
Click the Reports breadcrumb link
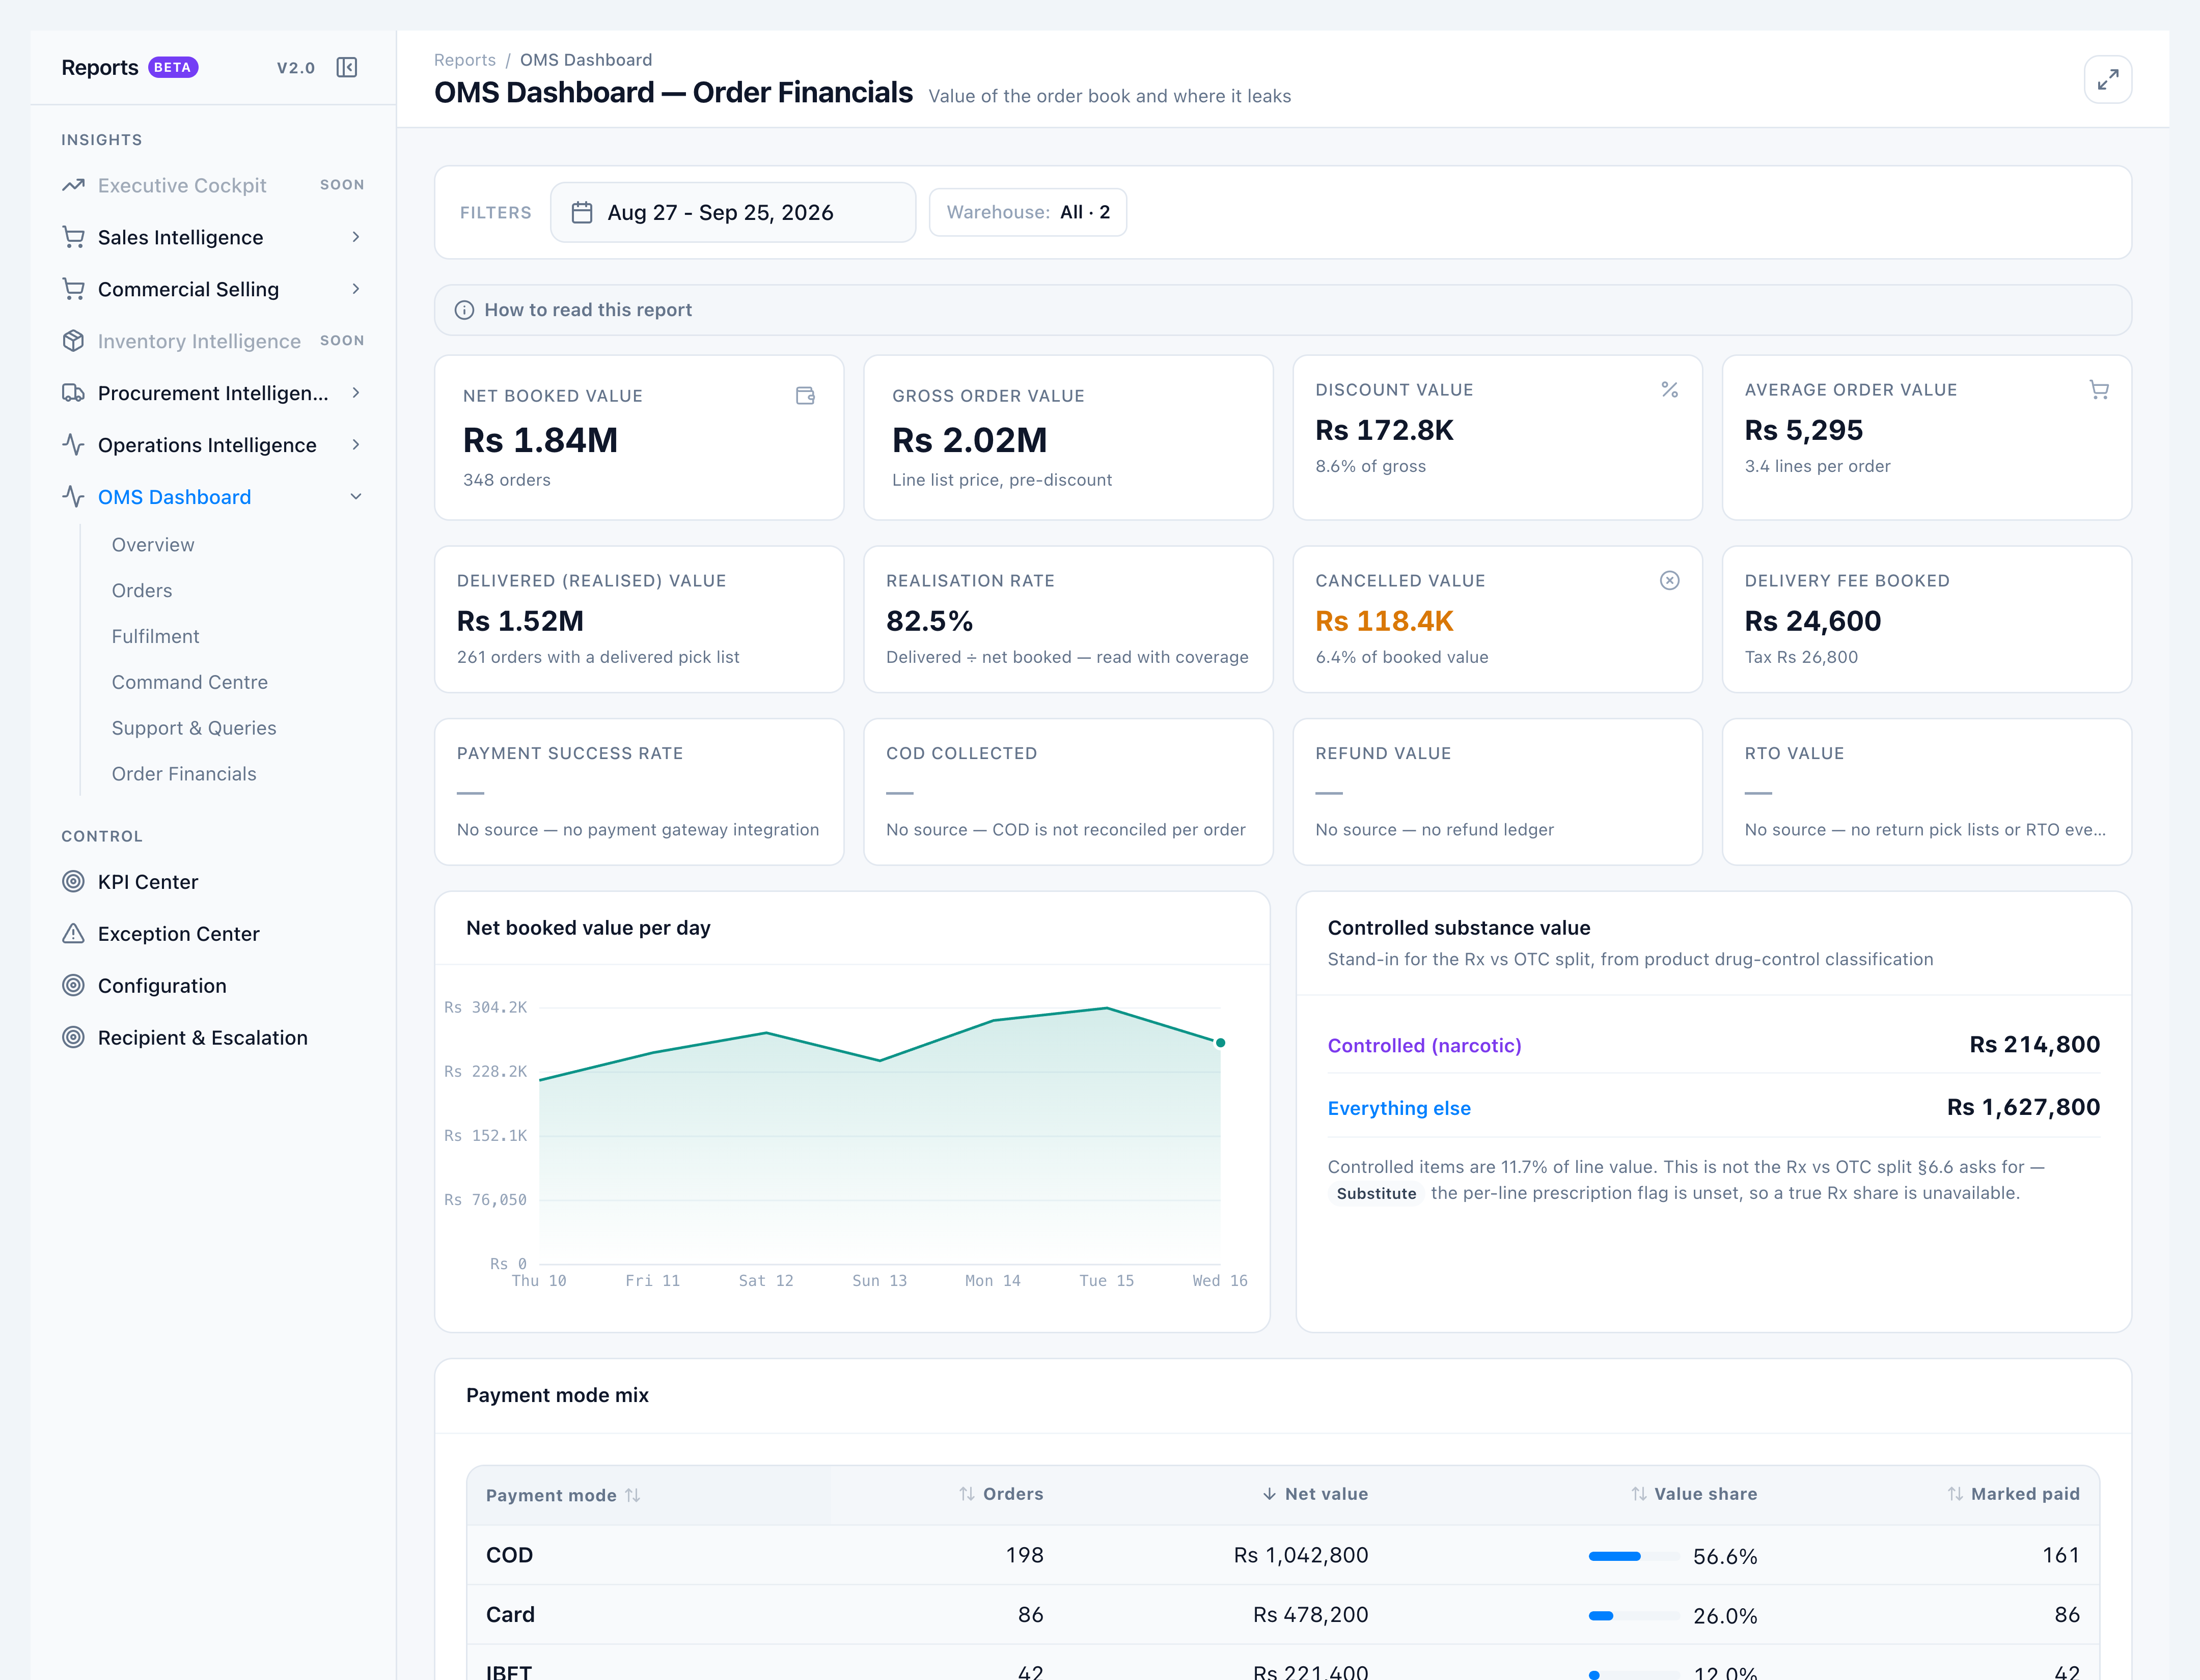coord(464,60)
